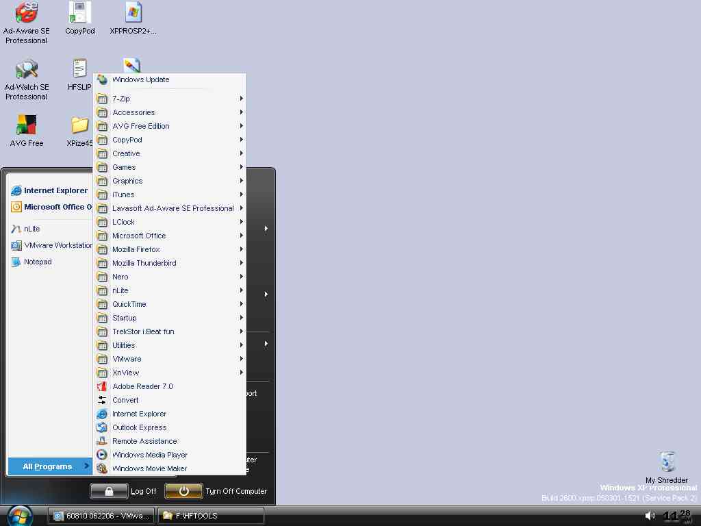Click the Remote Assistance icon
This screenshot has width=701, height=526.
102,441
